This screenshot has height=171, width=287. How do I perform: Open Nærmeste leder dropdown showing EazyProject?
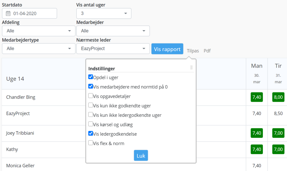113,48
